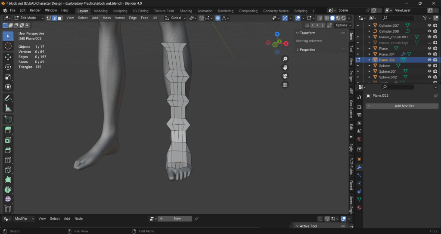Open Render properties tab in Properties editor
The width and height of the screenshot is (441, 234).
pyautogui.click(x=359, y=107)
